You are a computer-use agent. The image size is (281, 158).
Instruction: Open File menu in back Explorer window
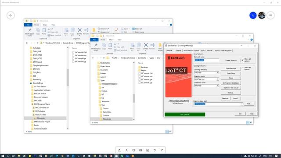(28, 25)
